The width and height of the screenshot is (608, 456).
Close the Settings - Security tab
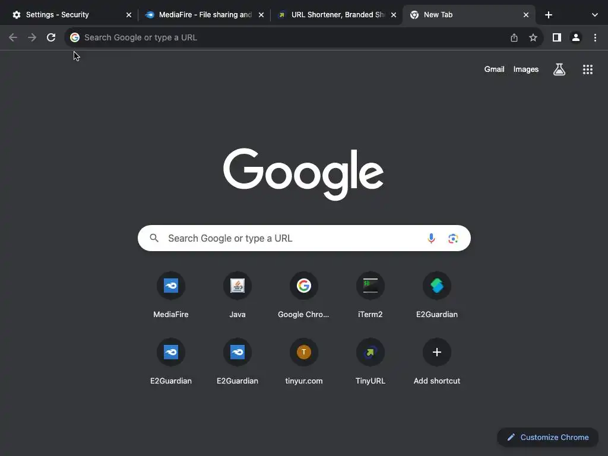click(x=129, y=15)
